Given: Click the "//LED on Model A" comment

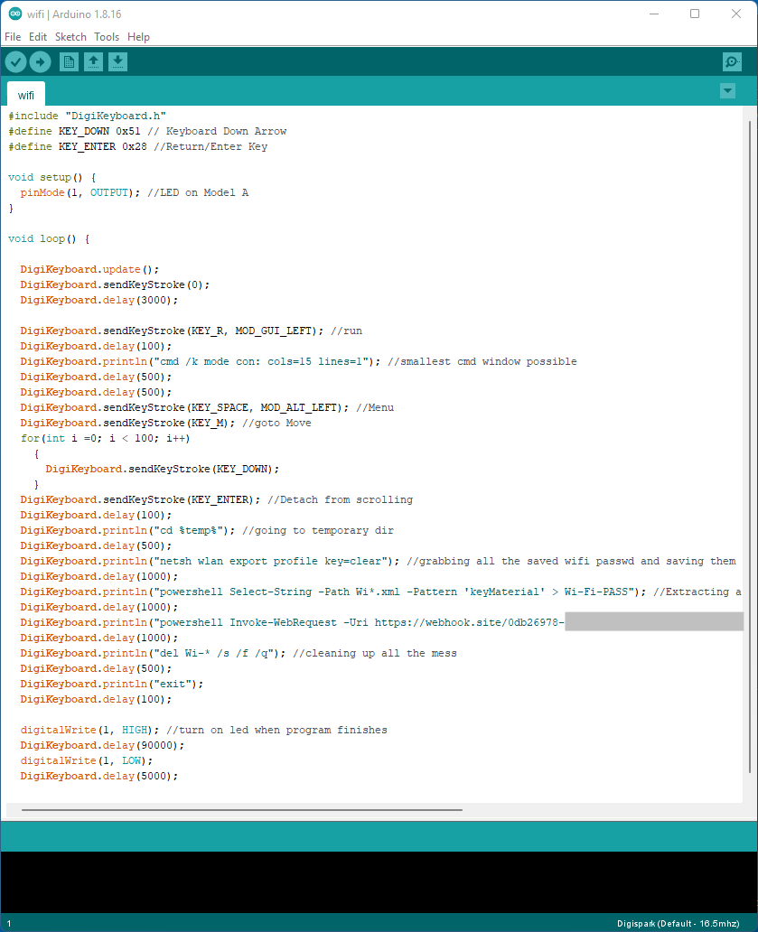Looking at the screenshot, I should coord(198,192).
